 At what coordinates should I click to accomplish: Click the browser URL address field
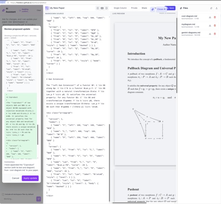click(x=28, y=2)
